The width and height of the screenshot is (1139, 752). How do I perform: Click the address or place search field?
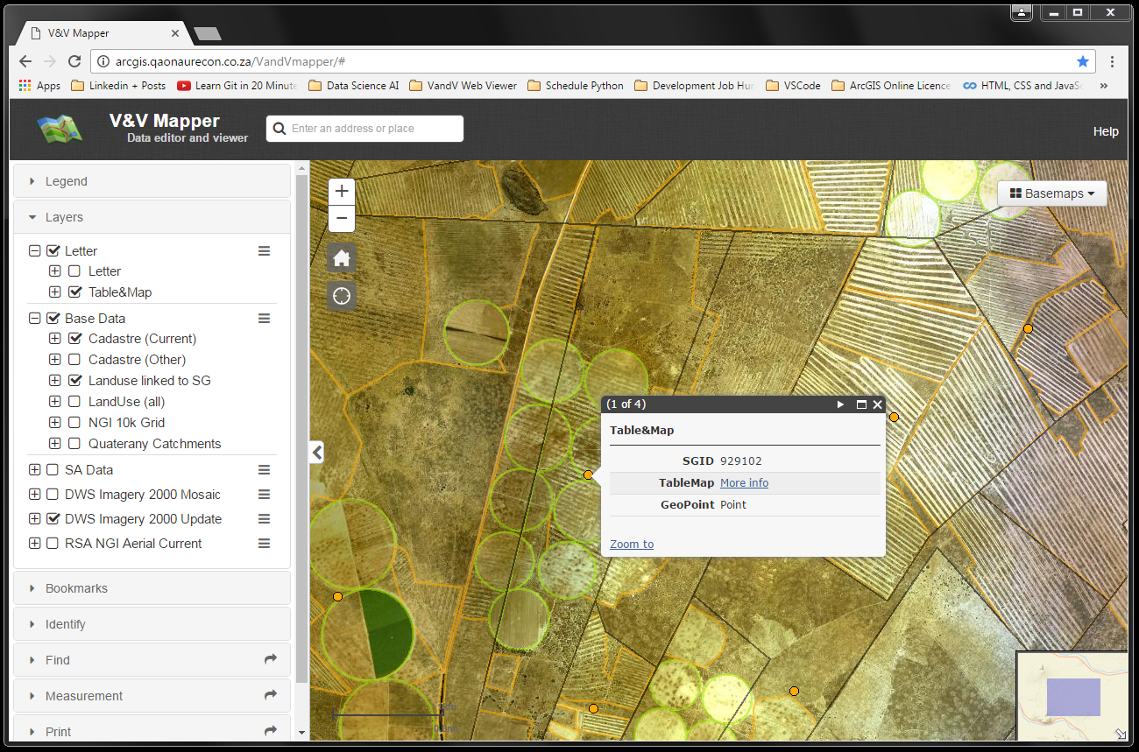364,129
